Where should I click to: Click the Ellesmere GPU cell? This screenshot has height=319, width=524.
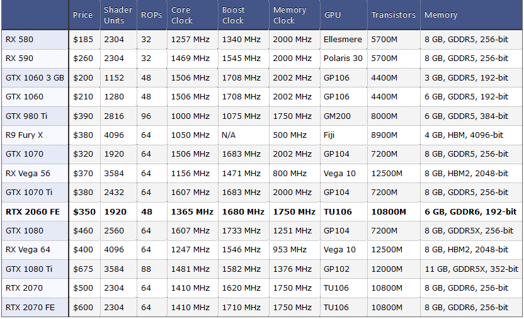343,40
